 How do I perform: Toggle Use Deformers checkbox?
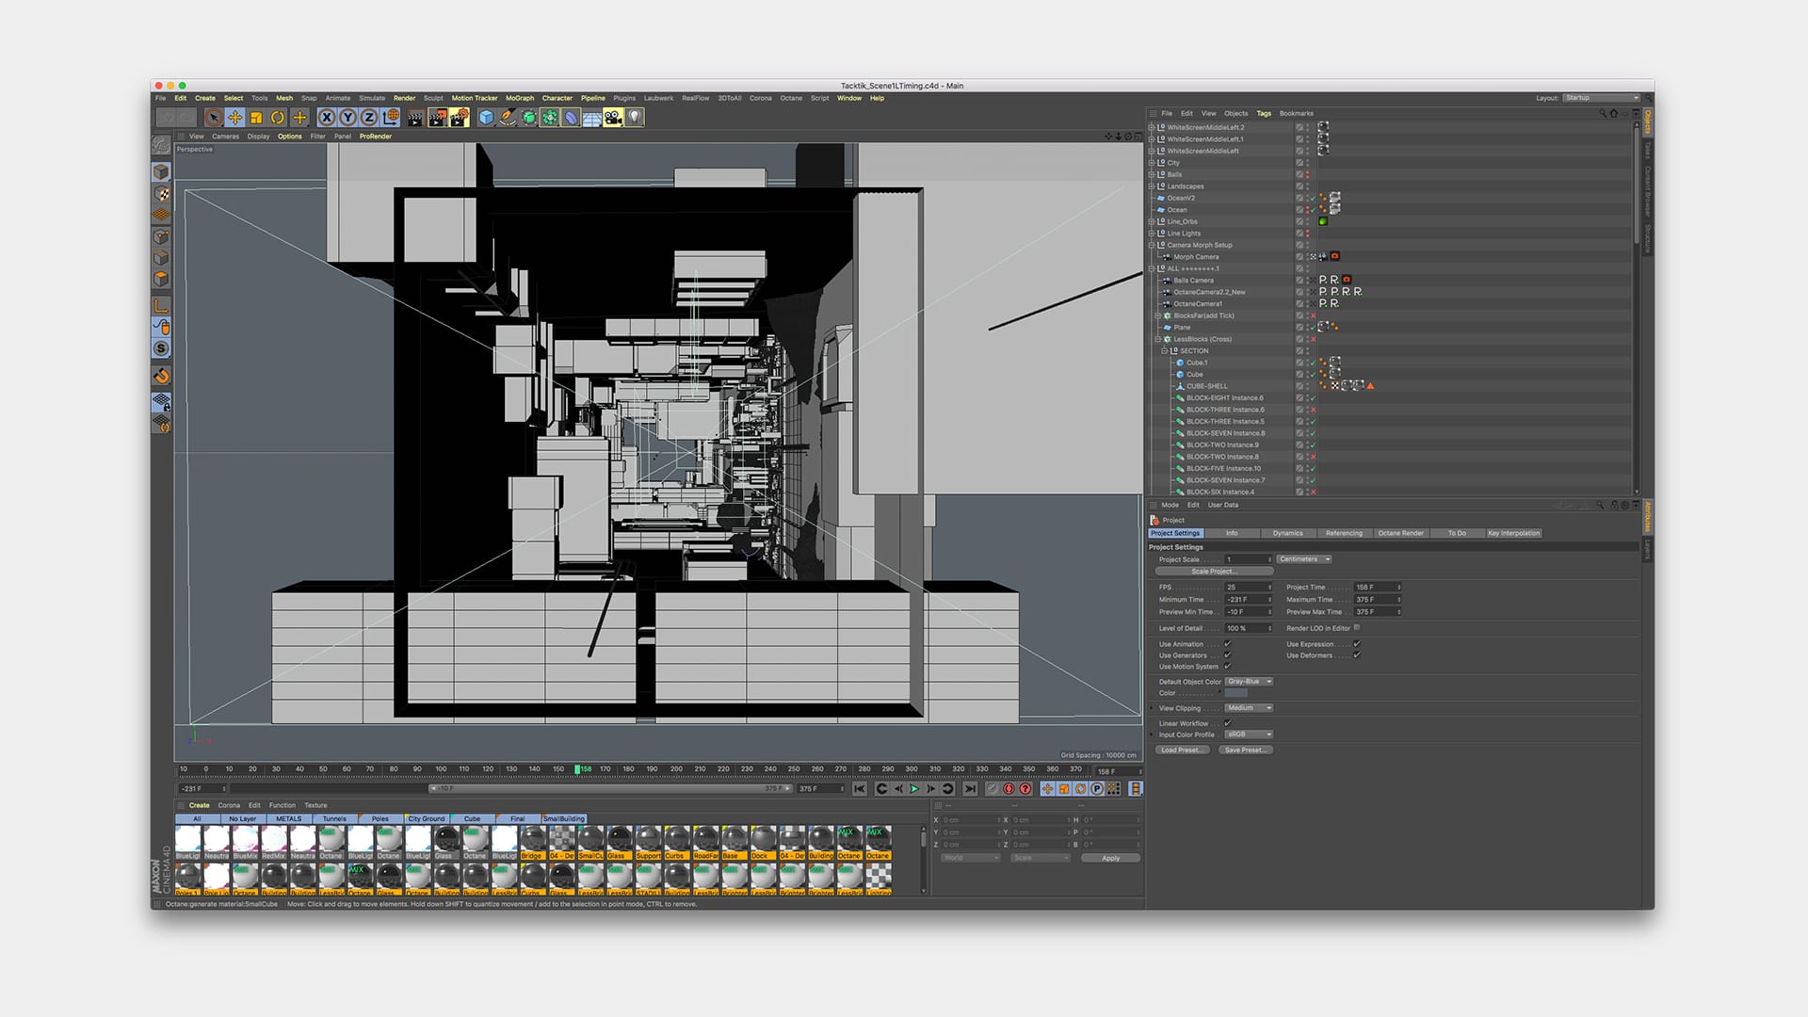[x=1356, y=655]
